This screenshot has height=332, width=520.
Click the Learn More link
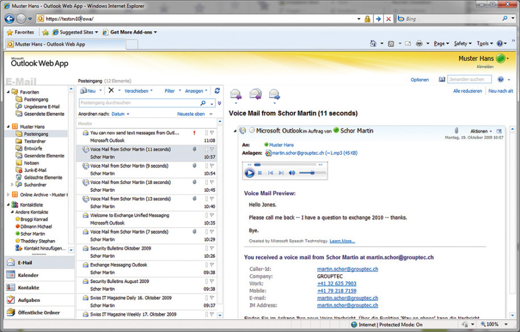coord(342,241)
